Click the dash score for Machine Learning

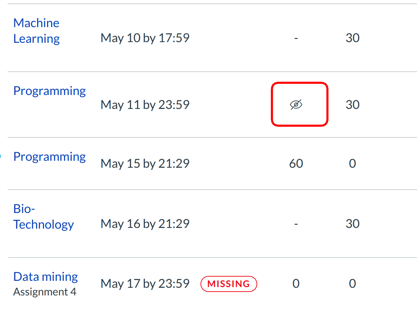296,38
